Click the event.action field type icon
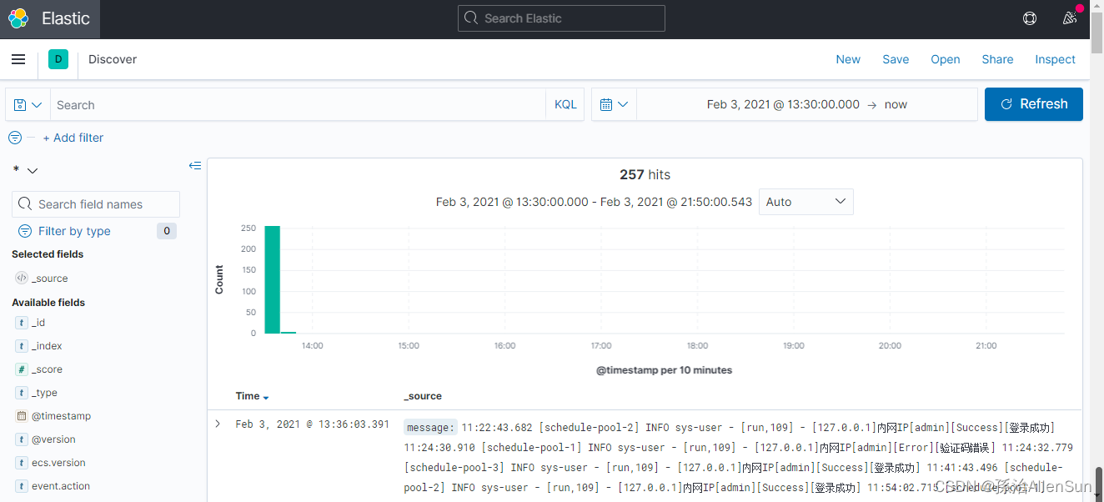 [22, 486]
